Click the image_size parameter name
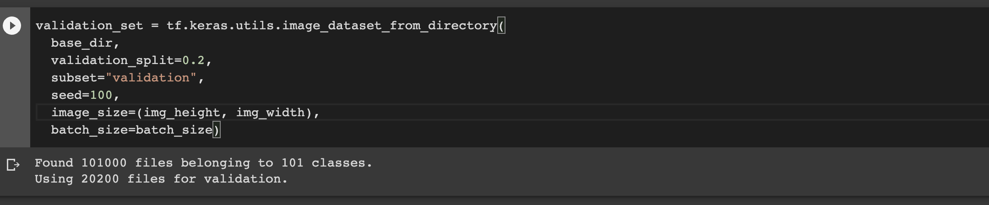The width and height of the screenshot is (989, 205). [89, 113]
